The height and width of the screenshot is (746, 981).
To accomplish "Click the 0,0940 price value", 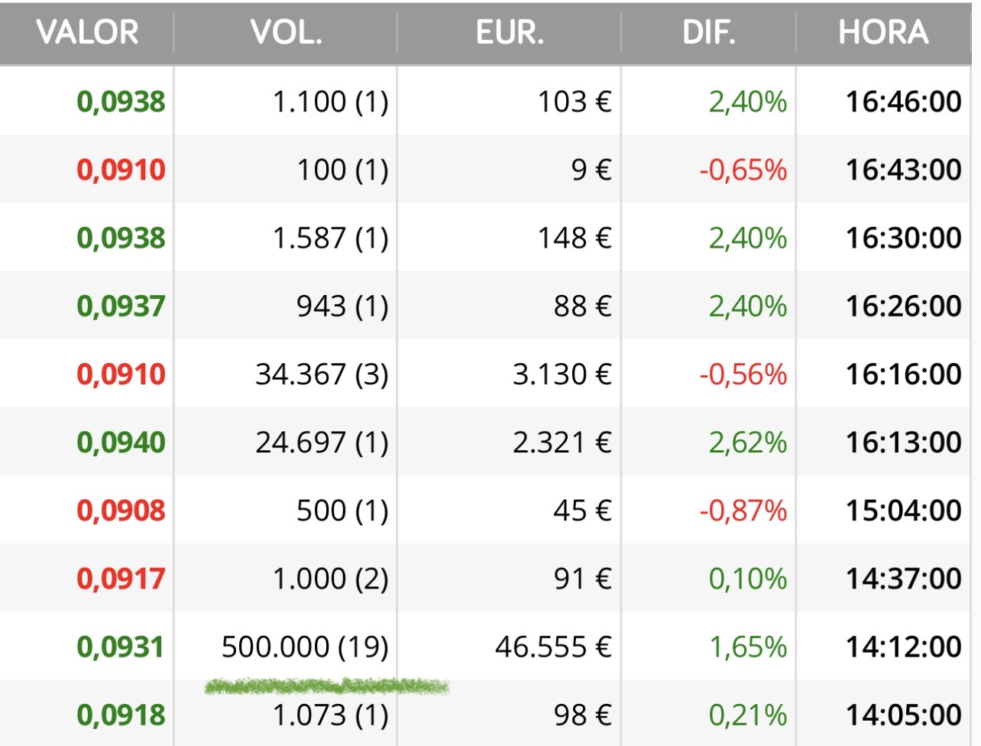I will point(121,443).
